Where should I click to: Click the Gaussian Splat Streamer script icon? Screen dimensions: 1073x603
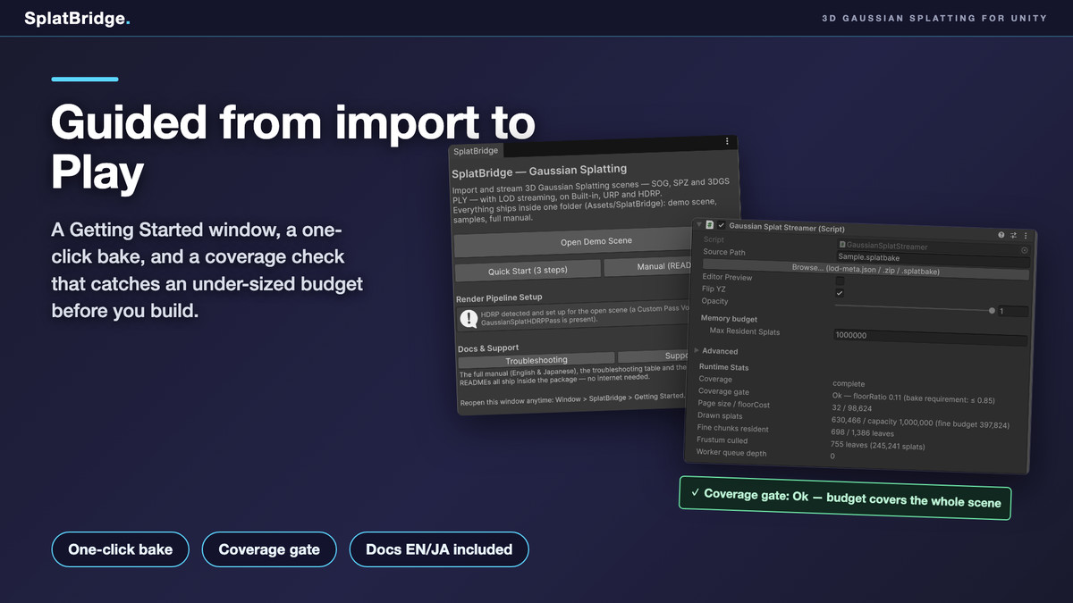pos(709,225)
